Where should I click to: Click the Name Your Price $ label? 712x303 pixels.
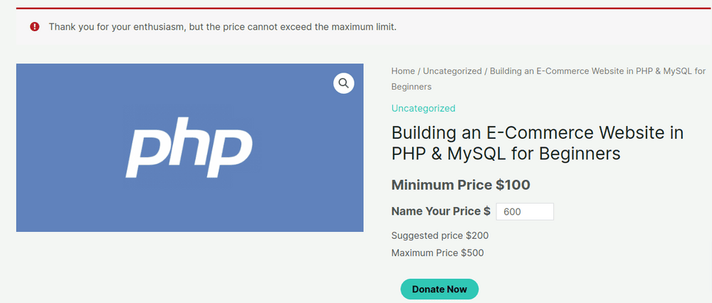pos(441,211)
